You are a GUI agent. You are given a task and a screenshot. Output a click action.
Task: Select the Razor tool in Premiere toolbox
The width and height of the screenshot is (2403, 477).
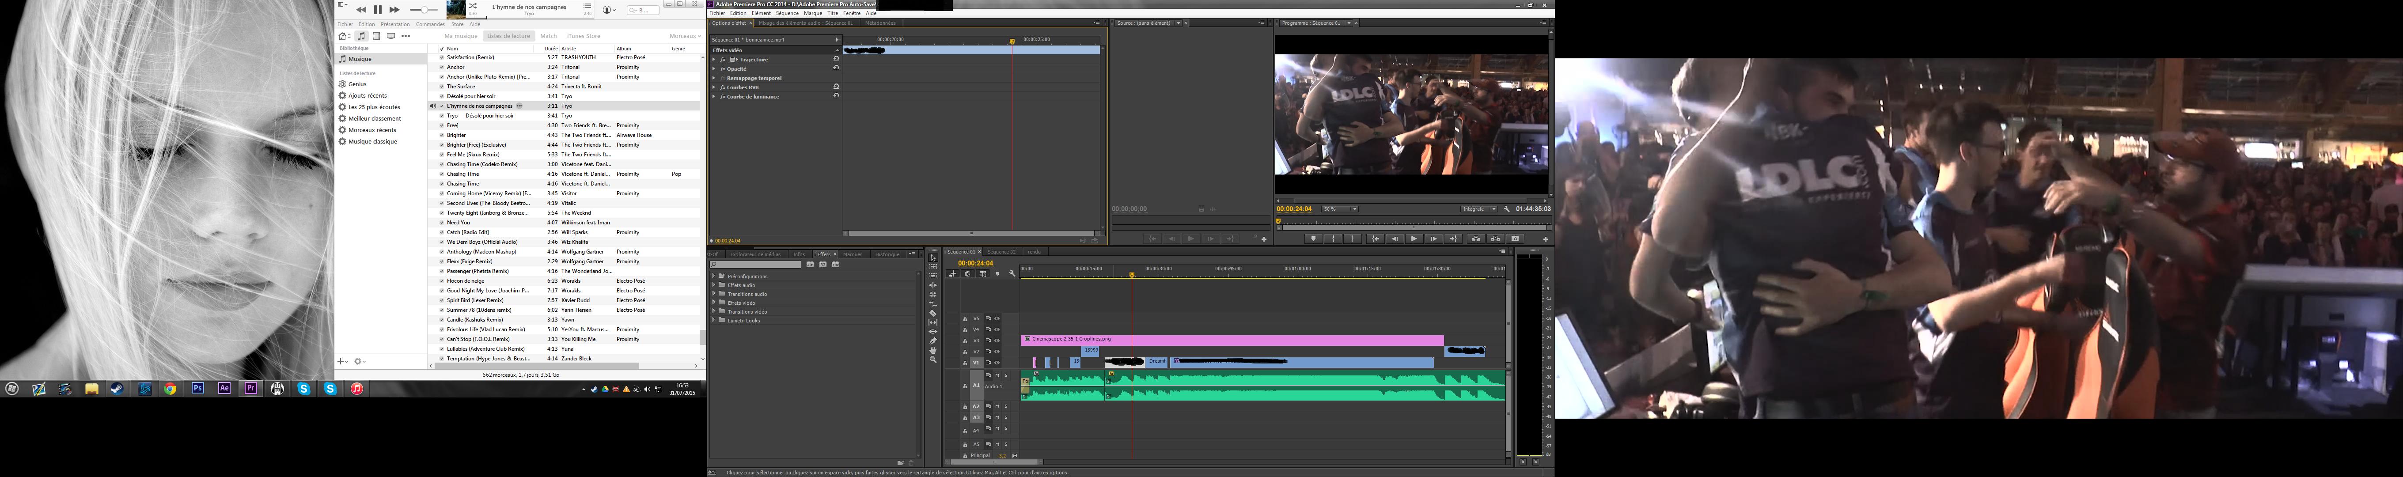point(933,313)
